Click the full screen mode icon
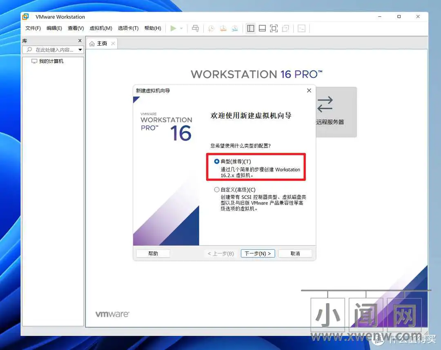The image size is (441, 350). point(274,29)
